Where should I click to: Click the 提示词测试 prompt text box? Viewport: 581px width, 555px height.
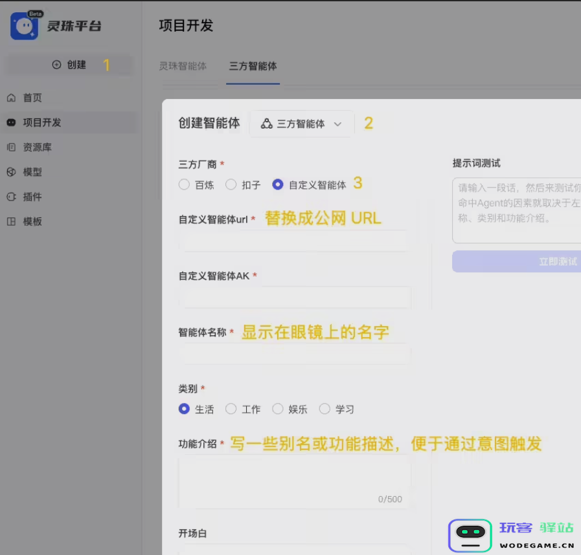[x=516, y=210]
